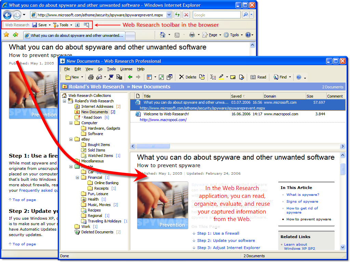Open the File menu in Web Research

pos(67,69)
